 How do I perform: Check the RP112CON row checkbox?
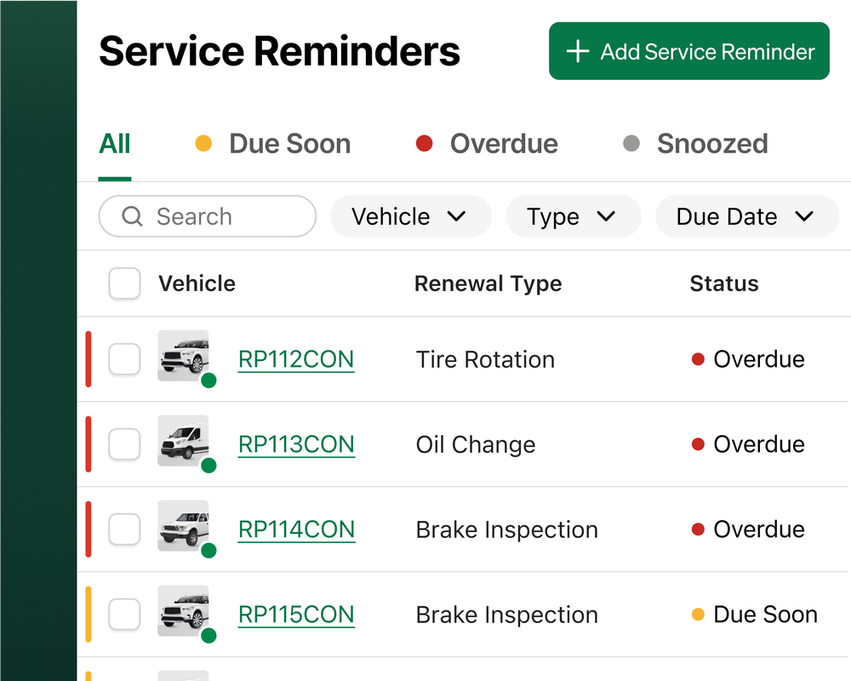[x=124, y=359]
